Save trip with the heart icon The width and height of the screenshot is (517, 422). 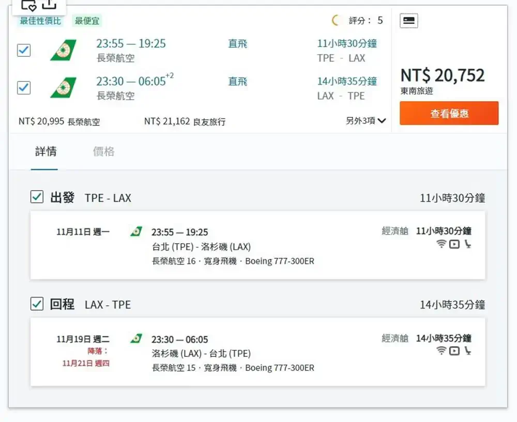(x=28, y=5)
